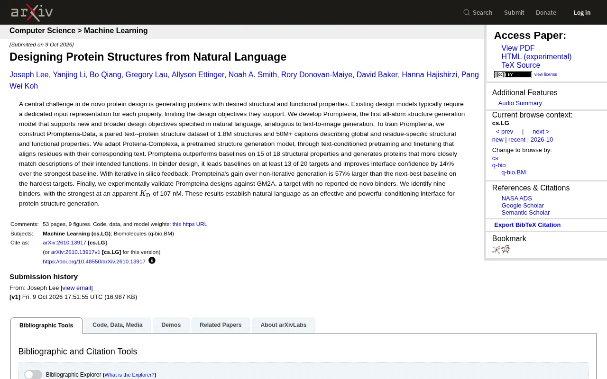Click author Hanna Hajishirzi
The height and width of the screenshot is (379, 607).
(430, 75)
